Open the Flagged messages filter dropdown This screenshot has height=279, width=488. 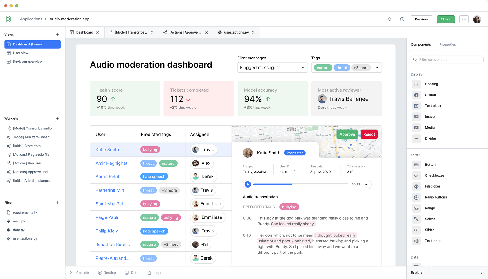(x=272, y=67)
